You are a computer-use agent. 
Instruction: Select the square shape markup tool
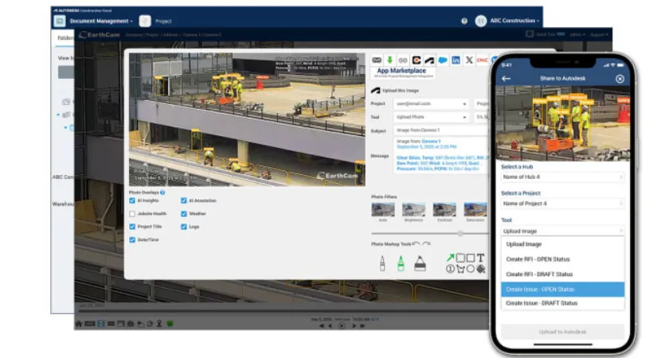tap(470, 258)
